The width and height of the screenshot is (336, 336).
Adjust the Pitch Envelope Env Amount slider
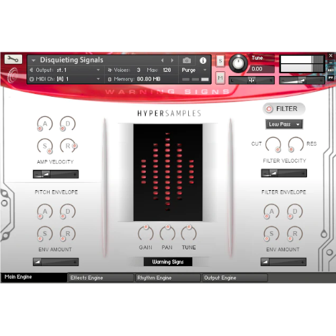point(56,261)
